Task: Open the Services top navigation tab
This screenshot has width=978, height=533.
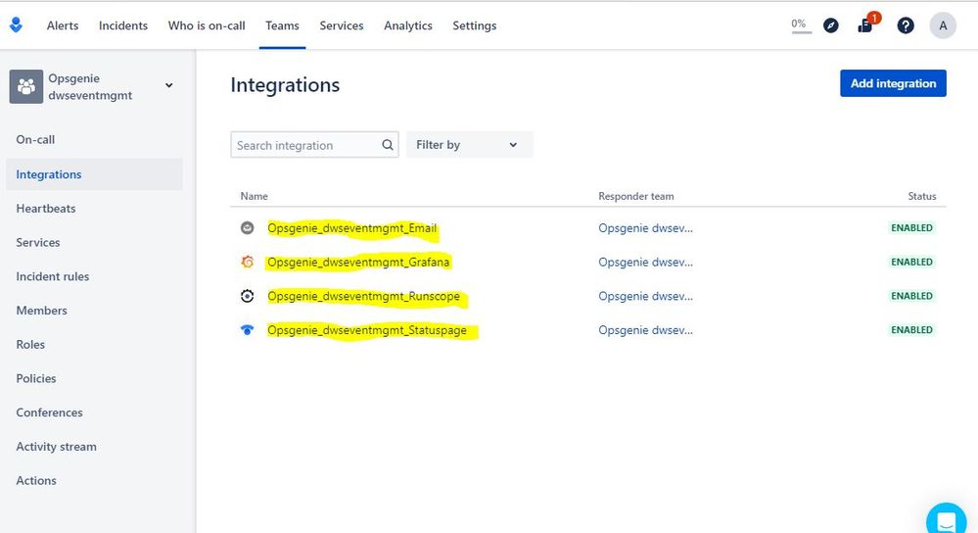Action: point(342,25)
